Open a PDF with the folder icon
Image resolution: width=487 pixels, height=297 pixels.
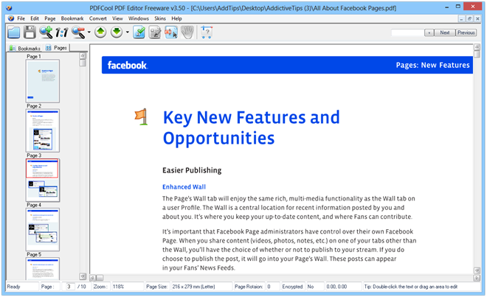(x=14, y=32)
